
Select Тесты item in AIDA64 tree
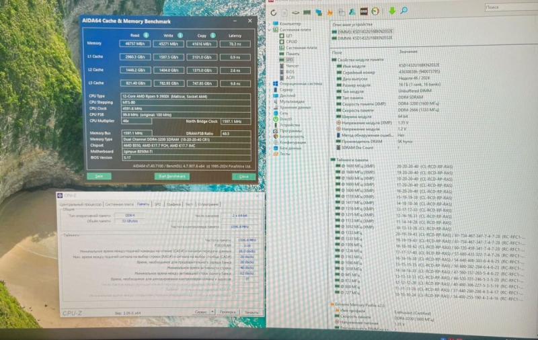click(x=282, y=154)
